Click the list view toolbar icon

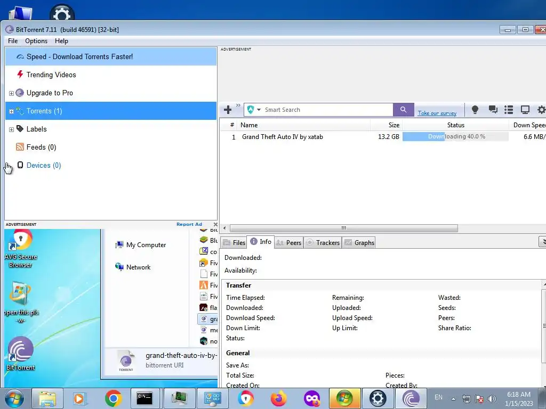(x=509, y=110)
